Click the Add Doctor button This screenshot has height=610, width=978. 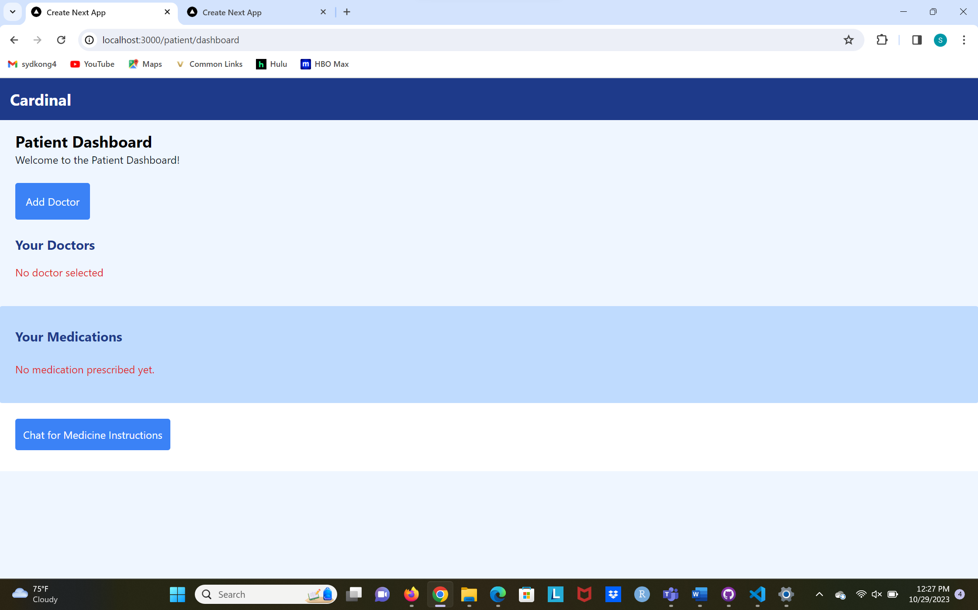tap(52, 201)
